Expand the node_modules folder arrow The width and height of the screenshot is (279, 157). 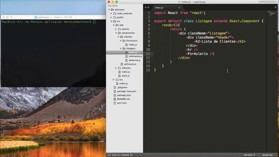(x=112, y=14)
